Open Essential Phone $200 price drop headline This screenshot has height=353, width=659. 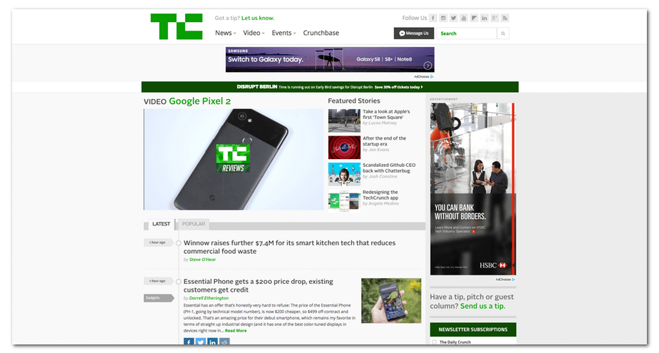click(x=258, y=286)
